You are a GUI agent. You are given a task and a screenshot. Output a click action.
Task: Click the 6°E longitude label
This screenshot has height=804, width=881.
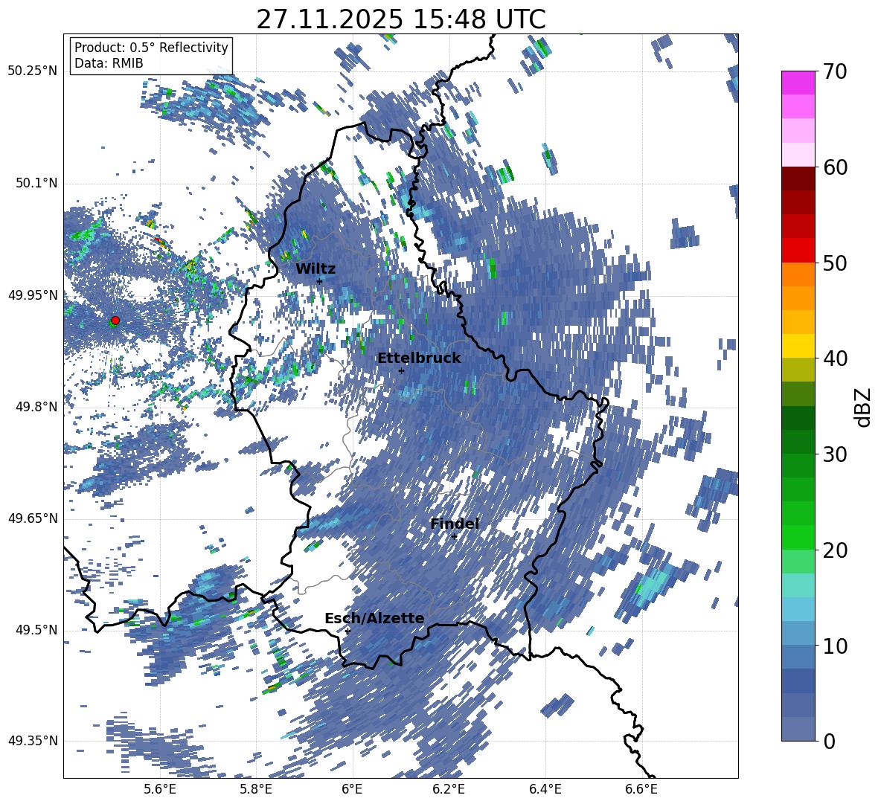point(352,789)
